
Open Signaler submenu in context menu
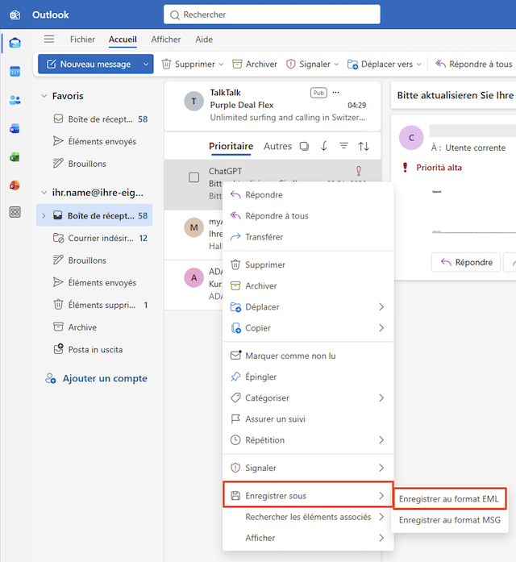tap(308, 468)
